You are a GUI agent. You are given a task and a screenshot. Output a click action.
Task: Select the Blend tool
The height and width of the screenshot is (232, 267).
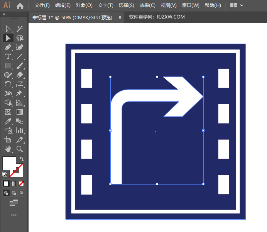coord(20,121)
